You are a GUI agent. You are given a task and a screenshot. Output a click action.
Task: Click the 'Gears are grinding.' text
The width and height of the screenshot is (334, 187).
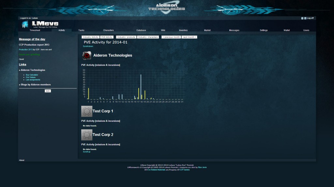29,55
